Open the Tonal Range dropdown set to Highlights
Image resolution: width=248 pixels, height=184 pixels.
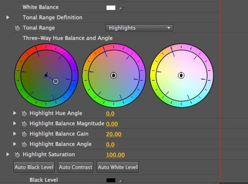click(x=139, y=28)
